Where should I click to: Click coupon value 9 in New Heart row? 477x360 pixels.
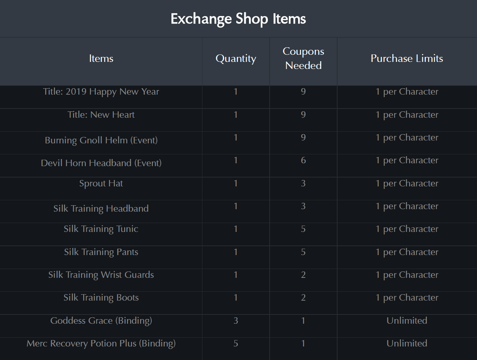[x=303, y=115]
